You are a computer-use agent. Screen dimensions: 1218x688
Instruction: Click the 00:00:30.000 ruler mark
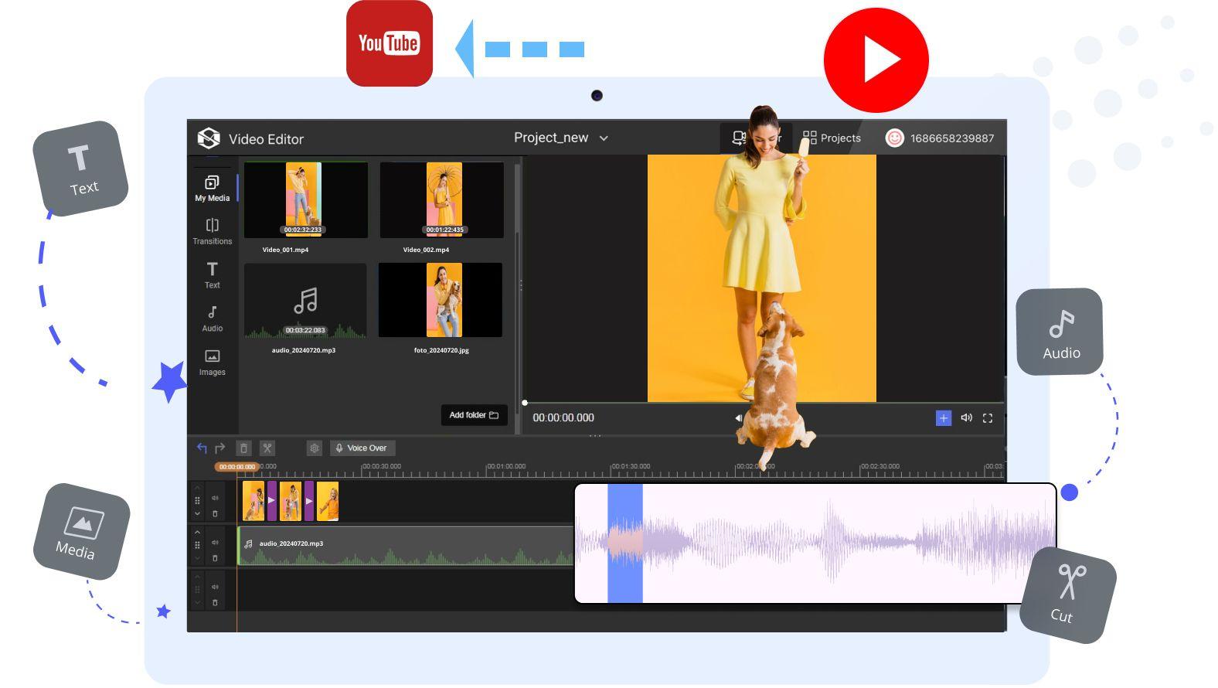382,467
